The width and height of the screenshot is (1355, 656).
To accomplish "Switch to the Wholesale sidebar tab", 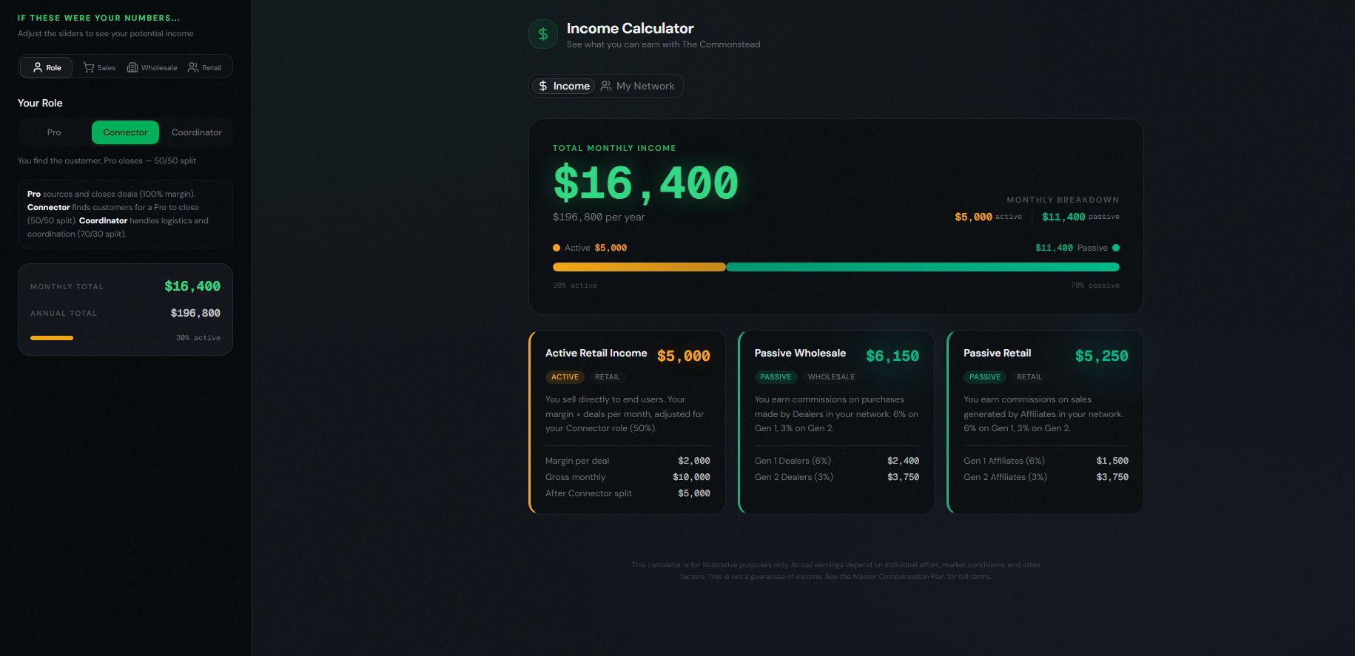I will pos(152,67).
